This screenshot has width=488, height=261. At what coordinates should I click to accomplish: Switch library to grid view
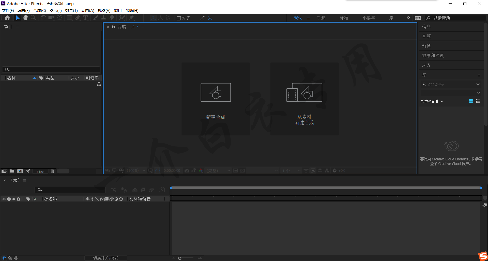click(x=471, y=101)
